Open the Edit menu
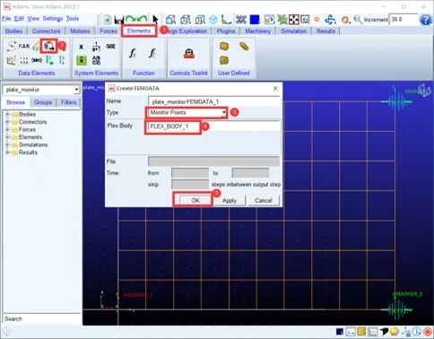Screen dimensions: 434x339 point(19,19)
